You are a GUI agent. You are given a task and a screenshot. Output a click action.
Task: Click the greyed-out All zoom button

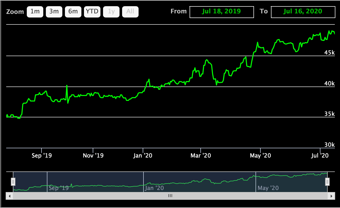(x=130, y=12)
